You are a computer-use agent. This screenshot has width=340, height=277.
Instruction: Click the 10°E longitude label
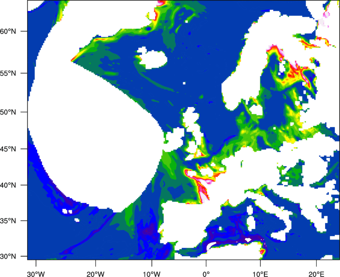[x=260, y=274]
